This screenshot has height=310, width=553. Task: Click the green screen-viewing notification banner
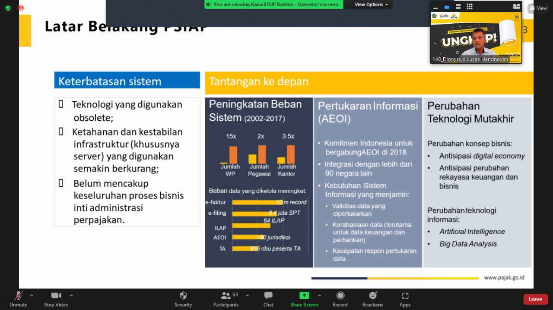coord(274,4)
